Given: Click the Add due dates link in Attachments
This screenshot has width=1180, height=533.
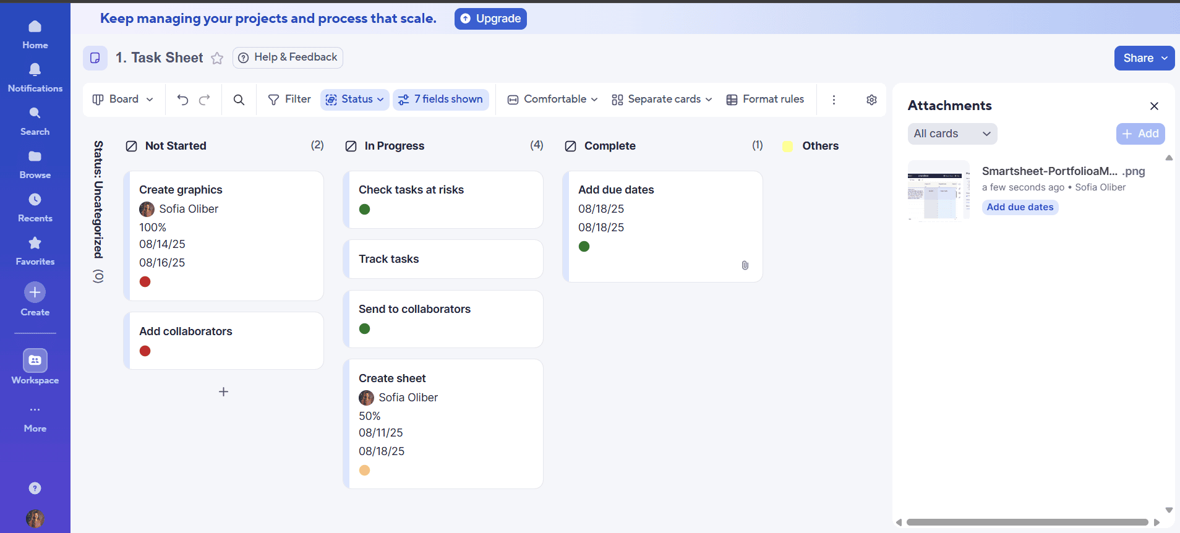Looking at the screenshot, I should (1020, 207).
